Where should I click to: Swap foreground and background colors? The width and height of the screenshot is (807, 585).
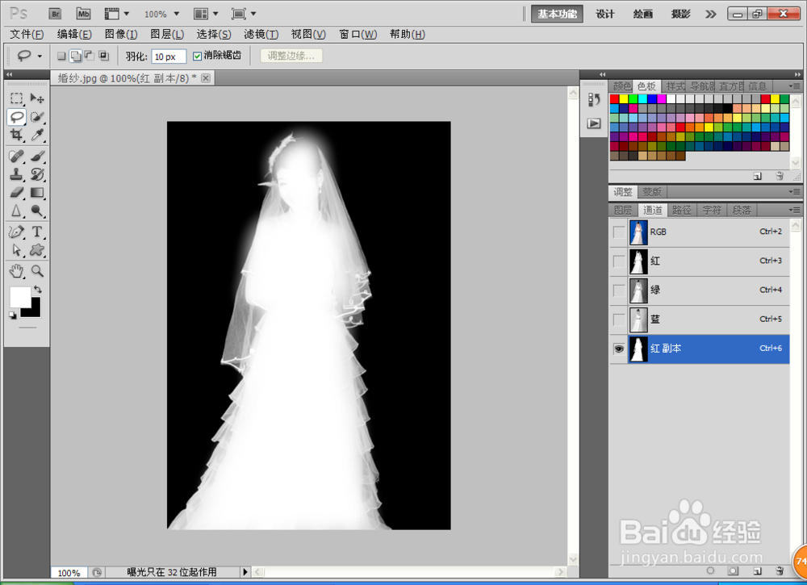point(38,290)
